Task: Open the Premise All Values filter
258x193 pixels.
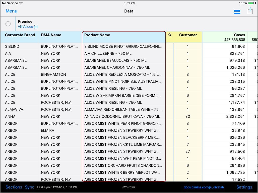Action: pyautogui.click(x=28, y=26)
